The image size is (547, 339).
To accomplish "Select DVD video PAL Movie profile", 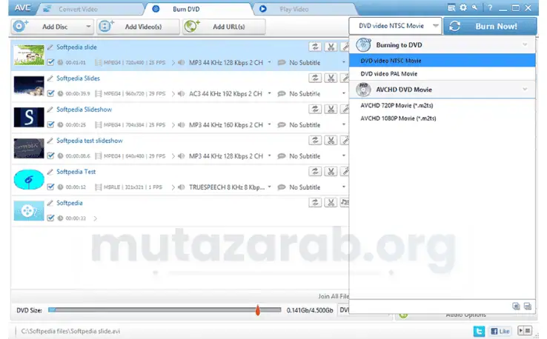I will pos(442,73).
